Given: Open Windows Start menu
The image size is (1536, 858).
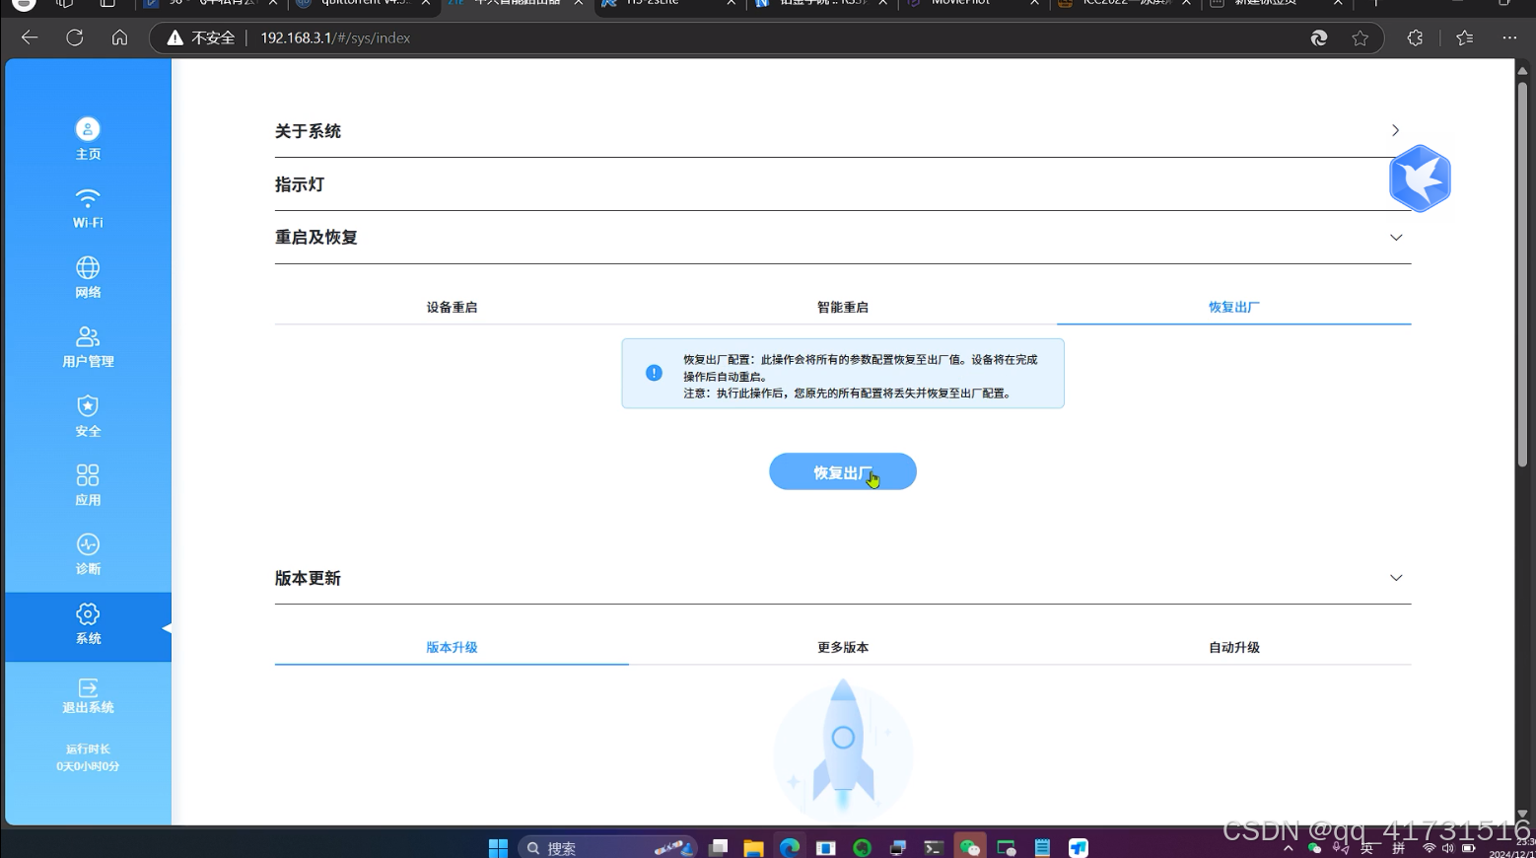Looking at the screenshot, I should click(498, 848).
